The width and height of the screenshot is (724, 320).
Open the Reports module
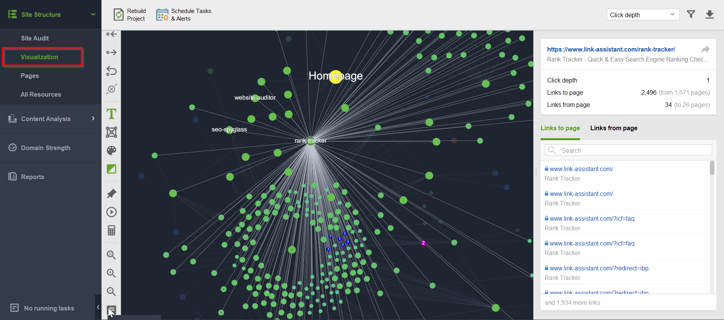pyautogui.click(x=33, y=177)
